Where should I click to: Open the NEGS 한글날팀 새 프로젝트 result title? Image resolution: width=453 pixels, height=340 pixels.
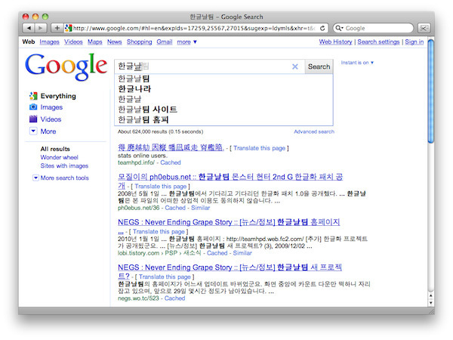point(230,267)
